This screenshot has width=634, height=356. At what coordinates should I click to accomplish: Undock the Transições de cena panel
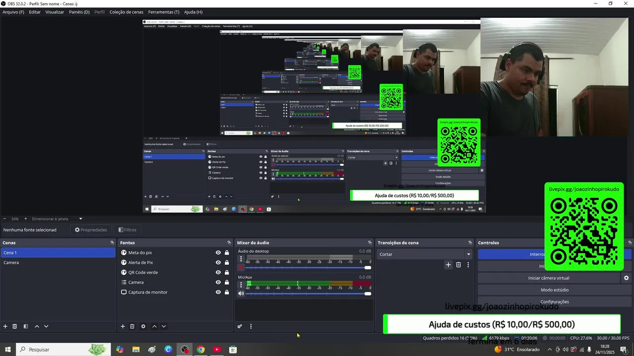(x=470, y=243)
